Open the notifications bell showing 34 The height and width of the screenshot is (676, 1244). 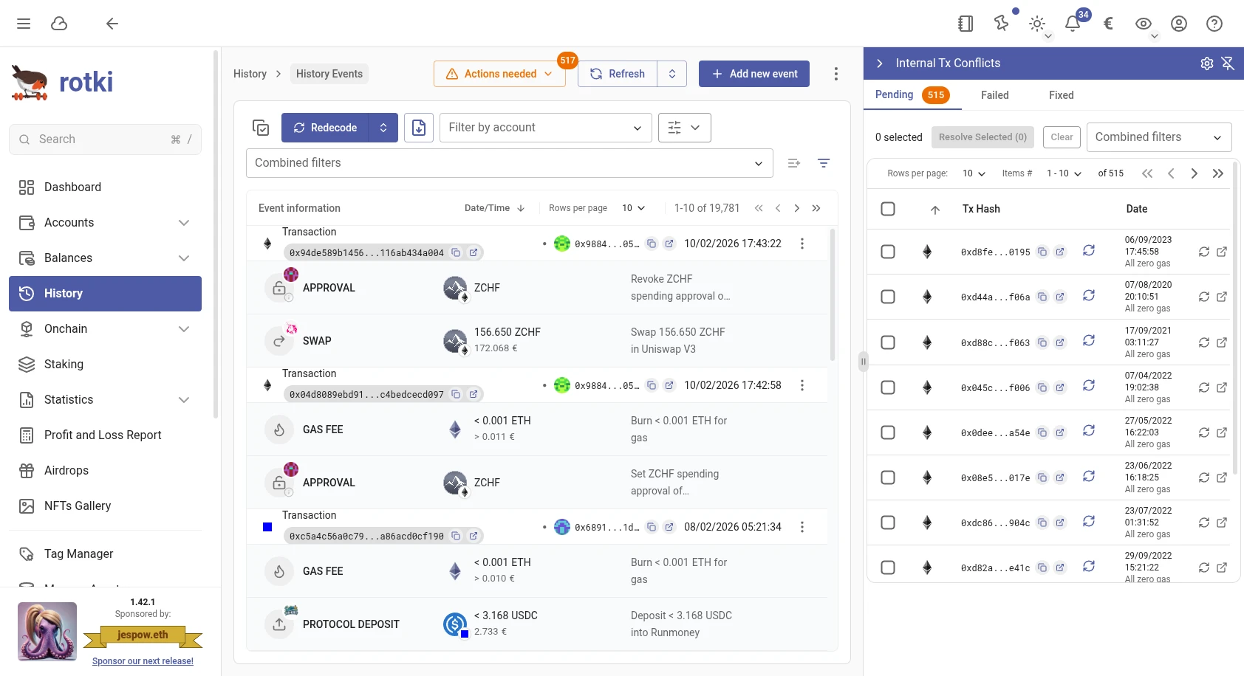[1072, 23]
